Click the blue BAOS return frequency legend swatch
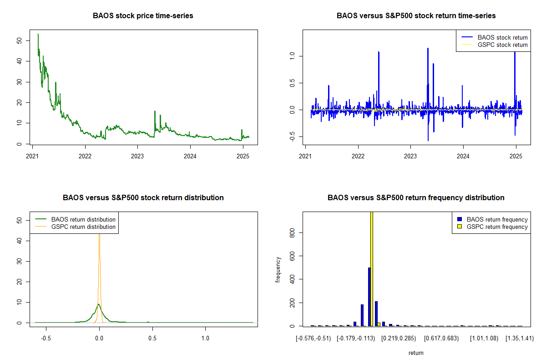 (460, 219)
